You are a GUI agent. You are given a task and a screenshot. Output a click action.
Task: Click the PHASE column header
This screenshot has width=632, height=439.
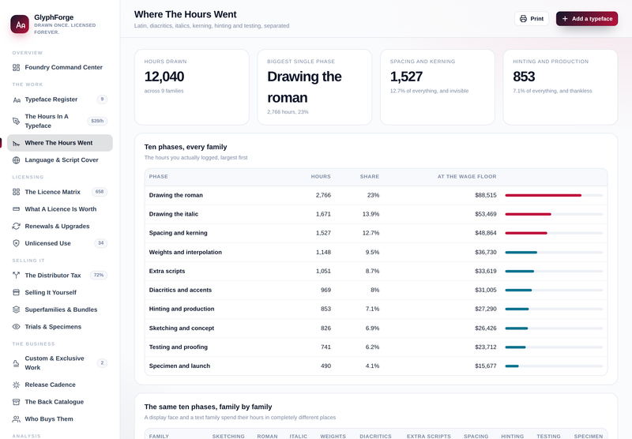159,177
